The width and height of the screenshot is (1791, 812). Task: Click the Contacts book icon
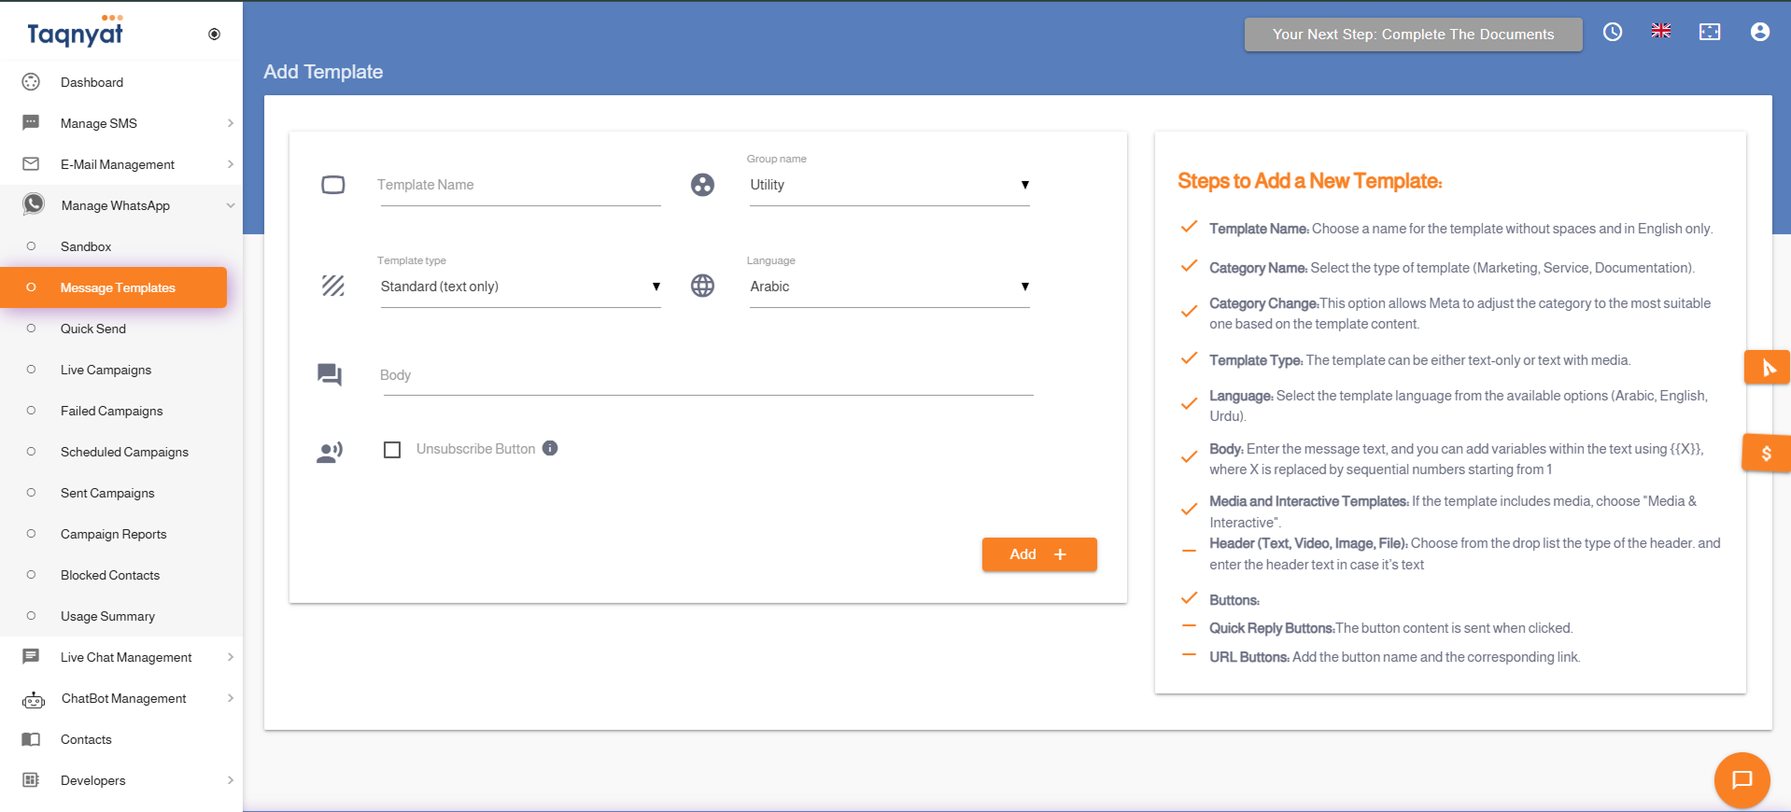pos(31,739)
